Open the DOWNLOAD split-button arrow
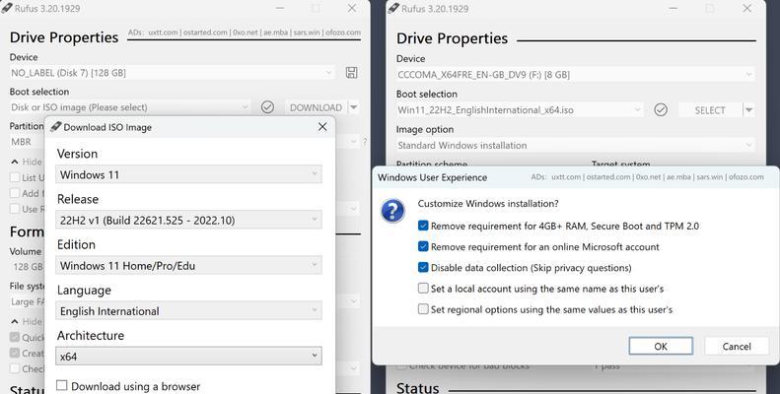This screenshot has height=394, width=780. (354, 107)
